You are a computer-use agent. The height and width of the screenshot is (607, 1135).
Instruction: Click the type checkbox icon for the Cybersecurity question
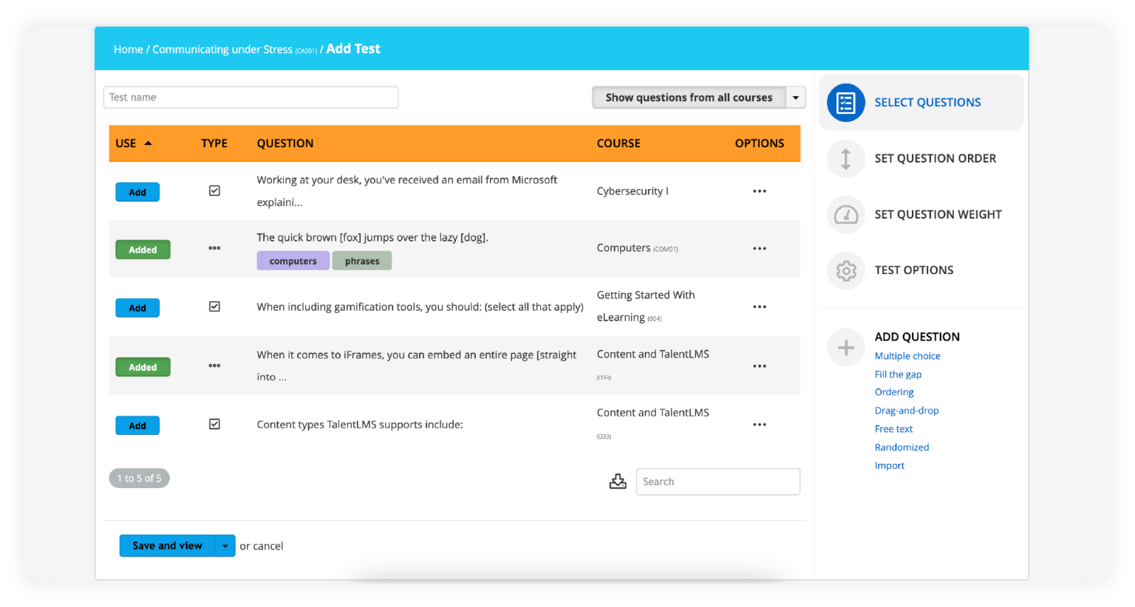214,191
